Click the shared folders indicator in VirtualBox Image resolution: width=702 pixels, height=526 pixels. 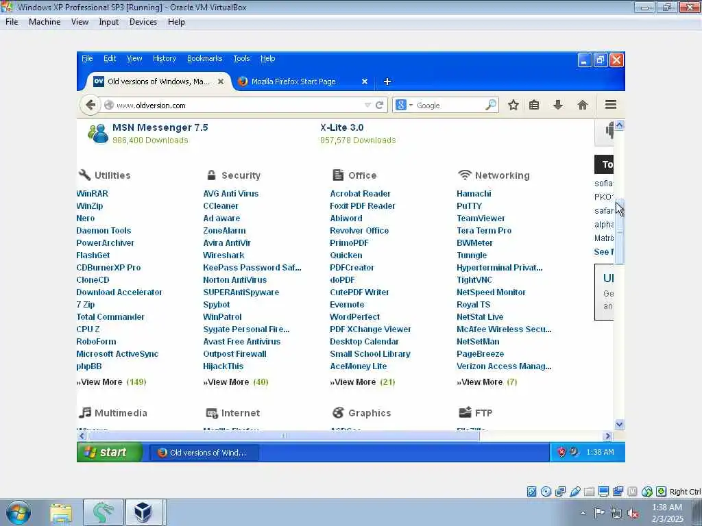pyautogui.click(x=589, y=492)
